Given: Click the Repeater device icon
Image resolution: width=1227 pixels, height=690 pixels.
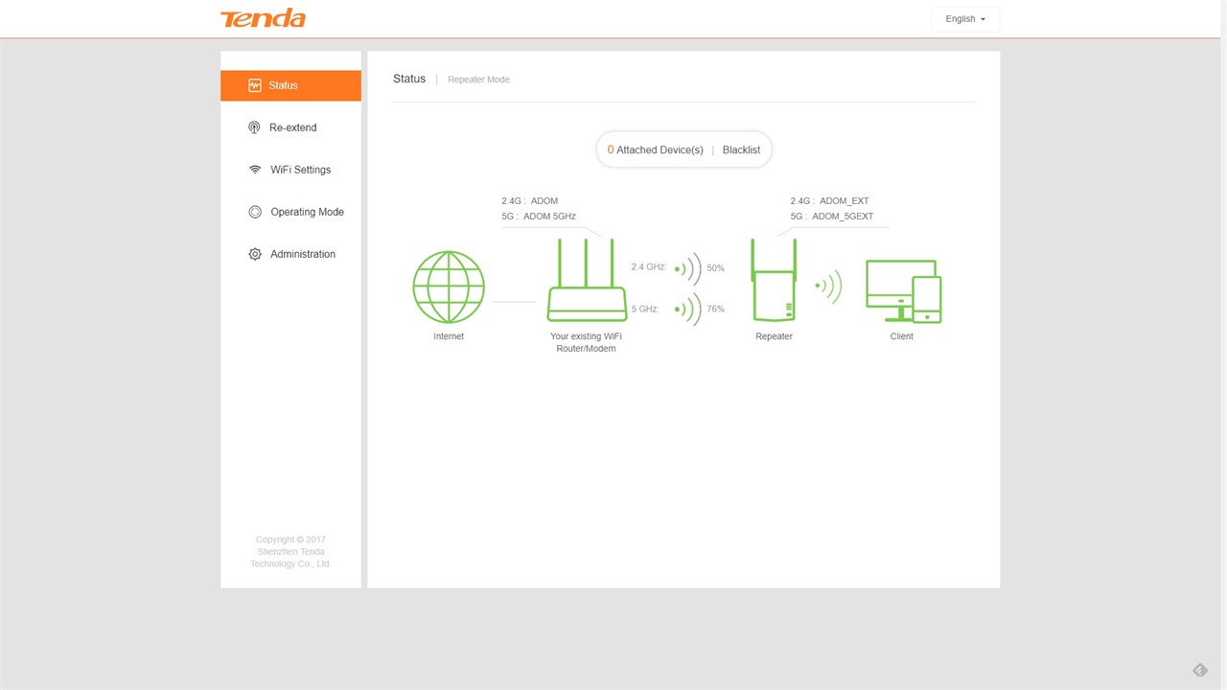Looking at the screenshot, I should 774,283.
